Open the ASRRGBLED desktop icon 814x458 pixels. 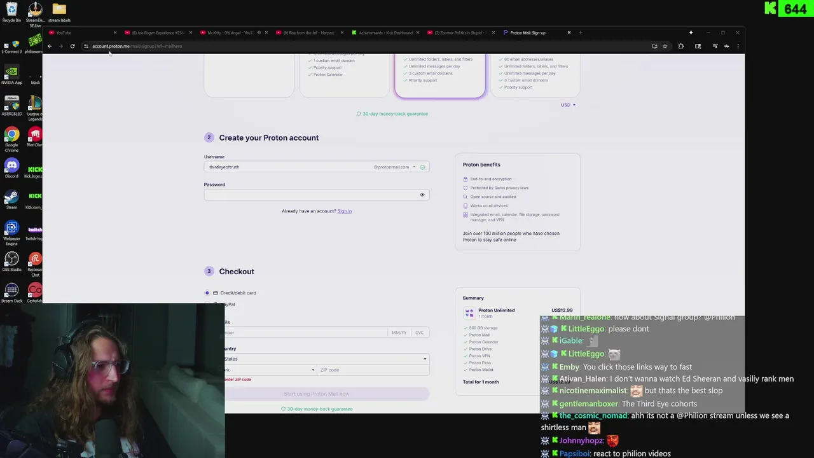tap(11, 106)
